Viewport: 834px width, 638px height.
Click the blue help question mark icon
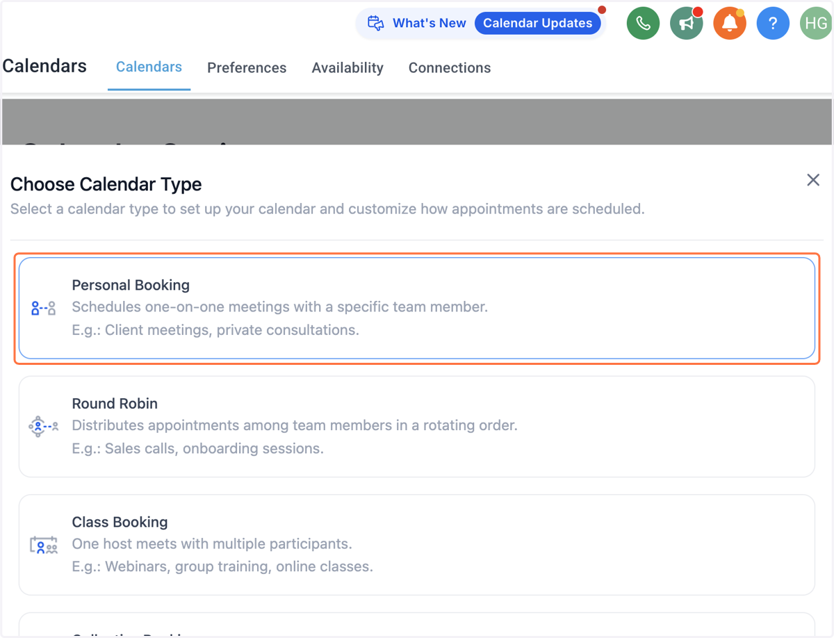[x=772, y=24]
